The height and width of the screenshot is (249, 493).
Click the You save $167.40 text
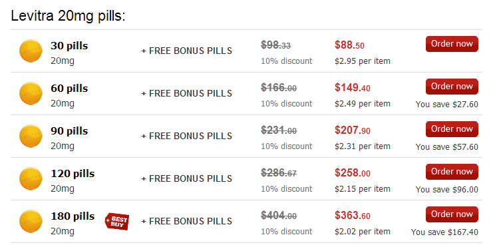click(444, 232)
